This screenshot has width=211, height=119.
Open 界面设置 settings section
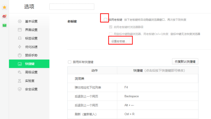[x=29, y=30]
